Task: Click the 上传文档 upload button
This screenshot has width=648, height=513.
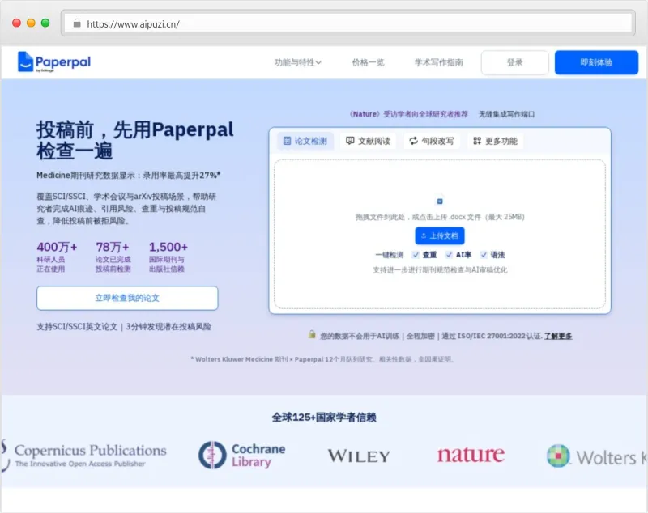Action: pyautogui.click(x=440, y=235)
